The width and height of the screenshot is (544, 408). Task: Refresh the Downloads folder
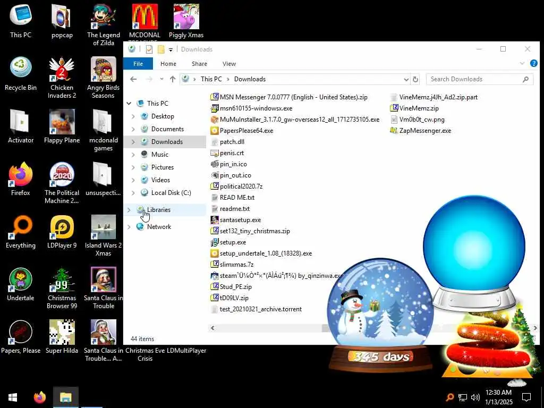(415, 79)
